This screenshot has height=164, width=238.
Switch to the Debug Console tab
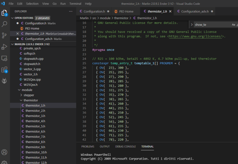[x=125, y=146]
